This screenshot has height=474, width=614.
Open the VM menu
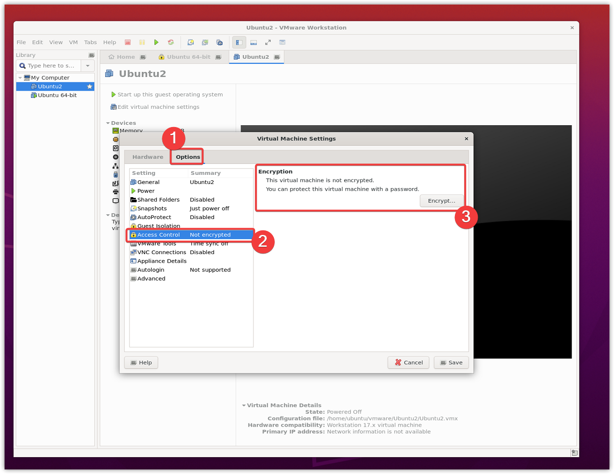pyautogui.click(x=73, y=42)
